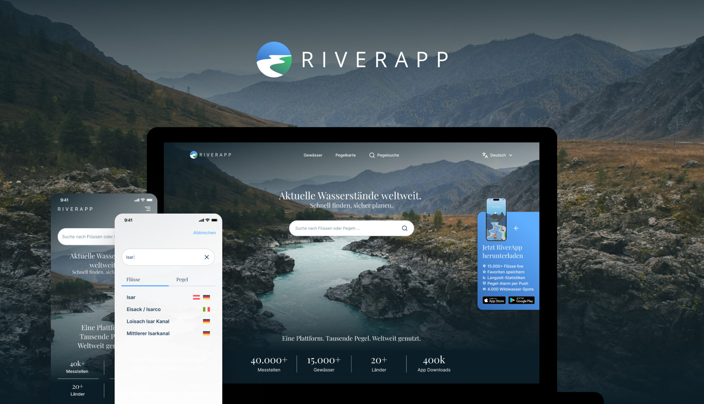Open the hamburger menu on the back phone
704x404 pixels.
tap(148, 209)
